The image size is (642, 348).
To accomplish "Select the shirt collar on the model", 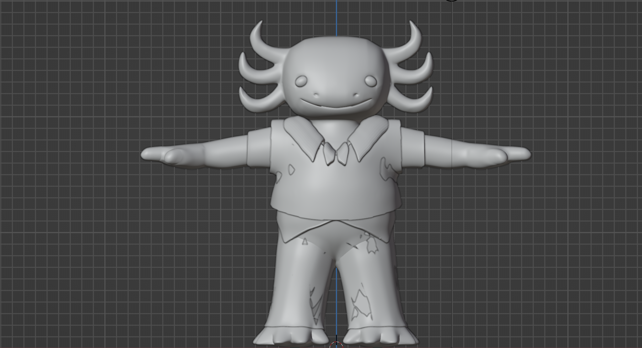I will pos(302,136).
